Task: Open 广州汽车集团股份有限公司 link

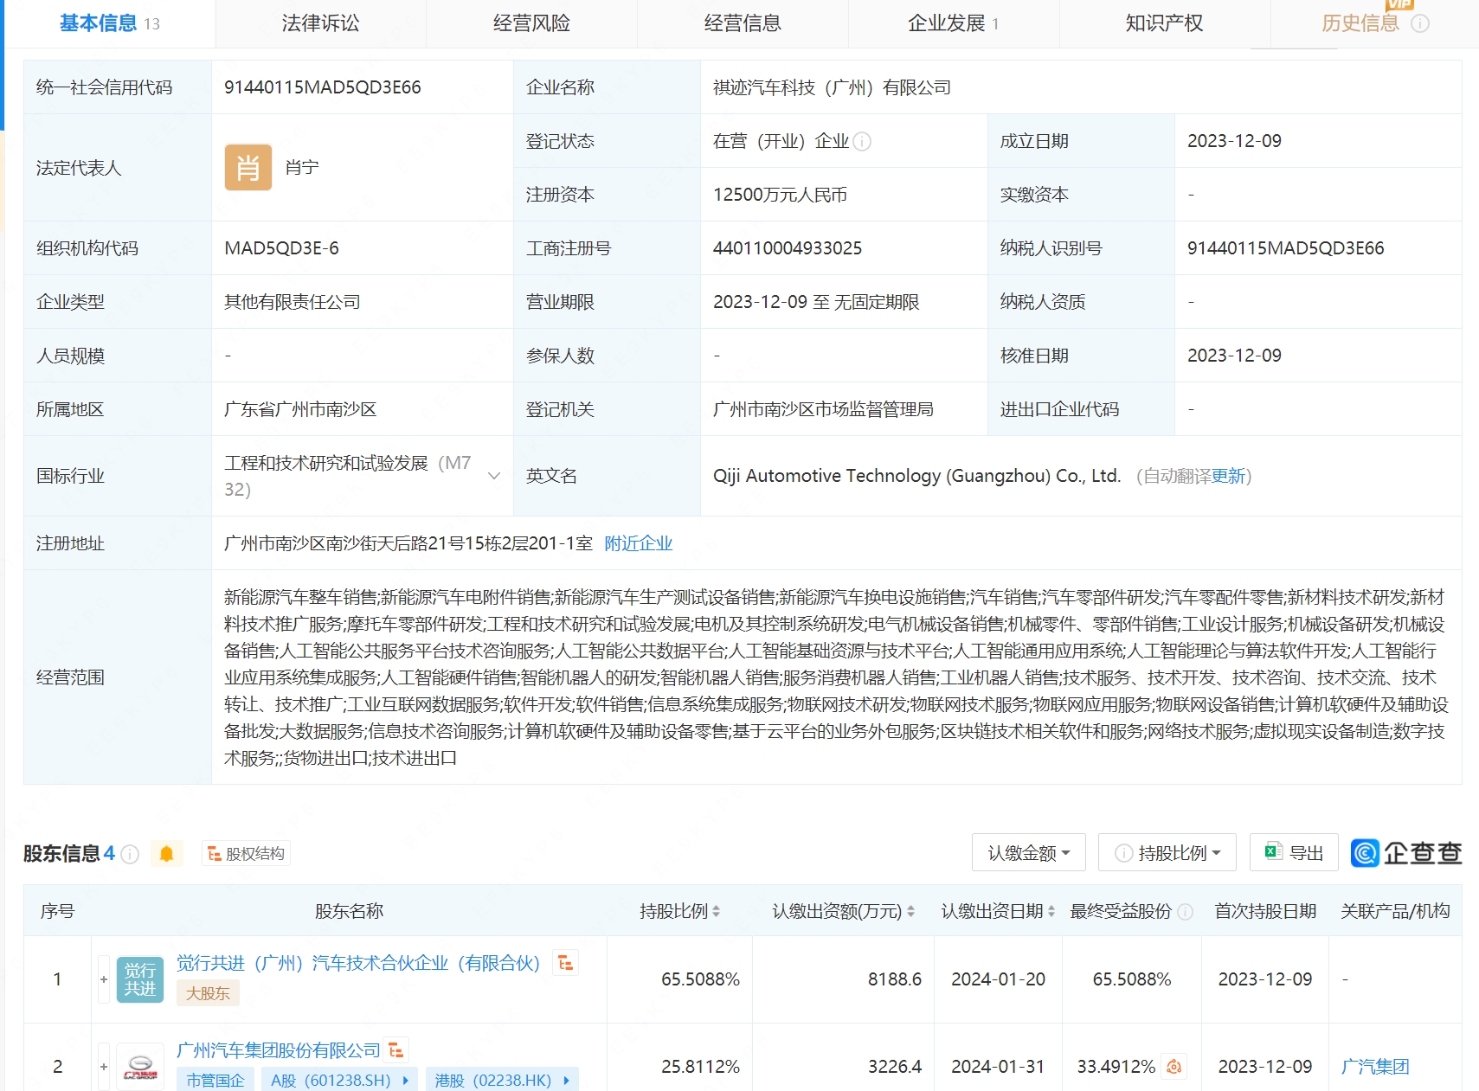Action: click(279, 1050)
